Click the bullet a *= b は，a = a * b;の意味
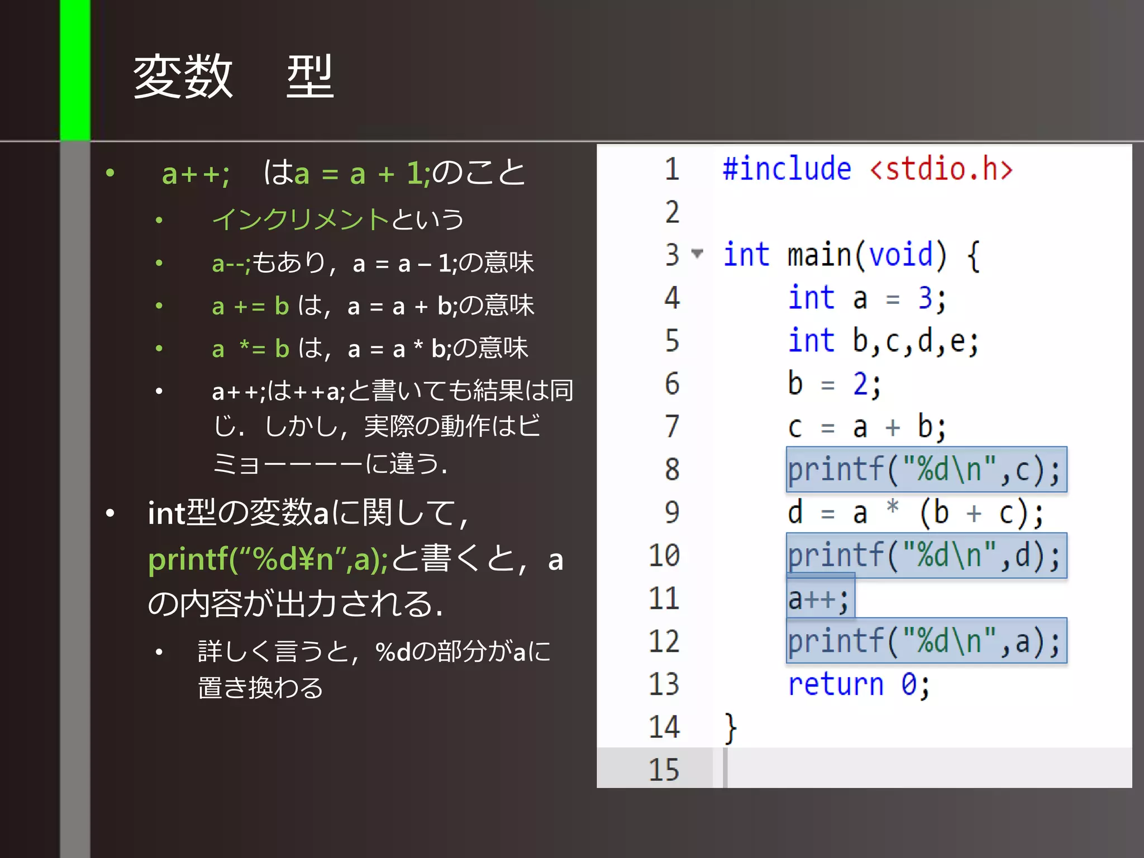Image resolution: width=1144 pixels, height=858 pixels. [370, 349]
